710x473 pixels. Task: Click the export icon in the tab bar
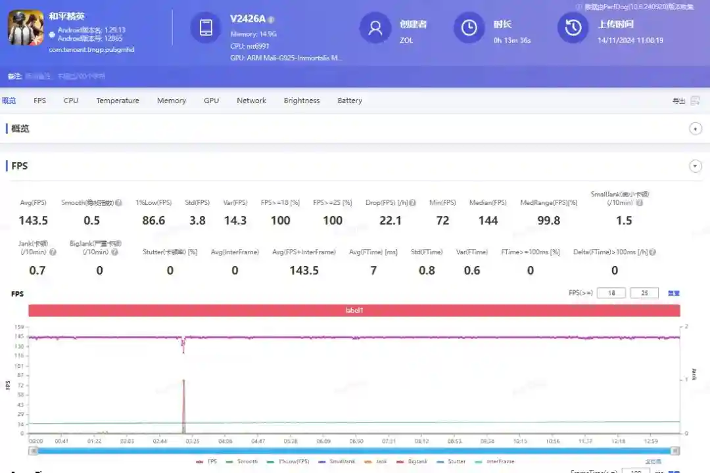click(695, 101)
